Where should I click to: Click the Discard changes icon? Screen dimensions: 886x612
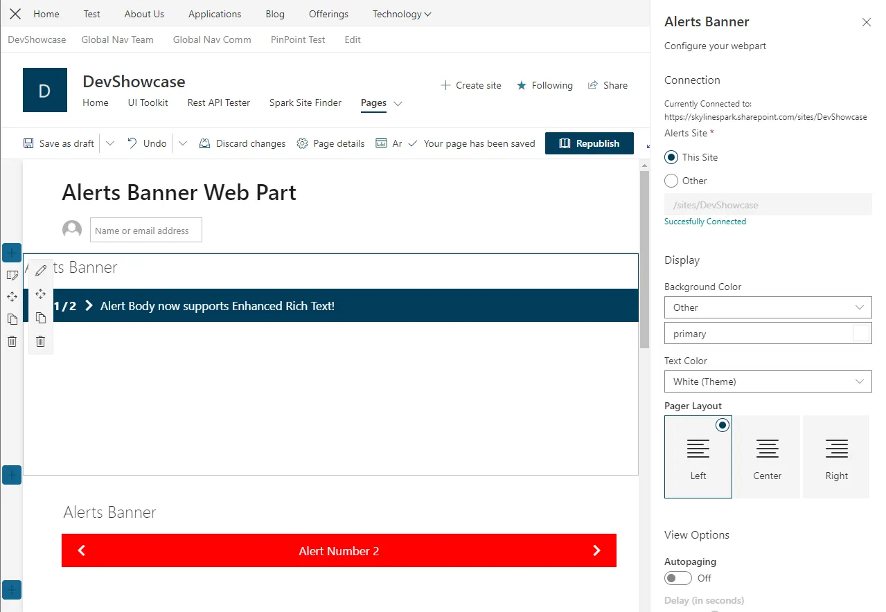tap(204, 143)
